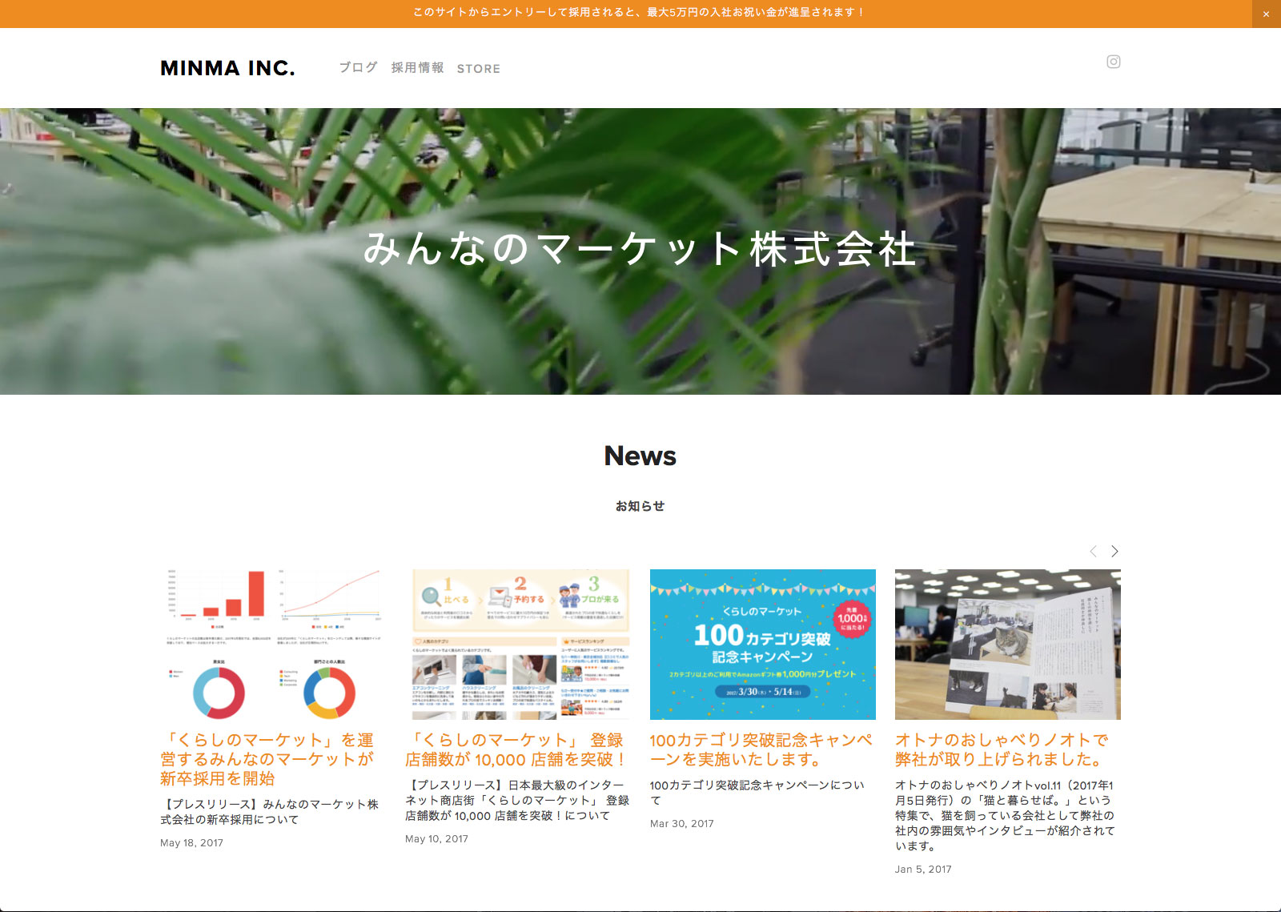Click the MINMA INC. logo
The image size is (1281, 912).
(227, 68)
